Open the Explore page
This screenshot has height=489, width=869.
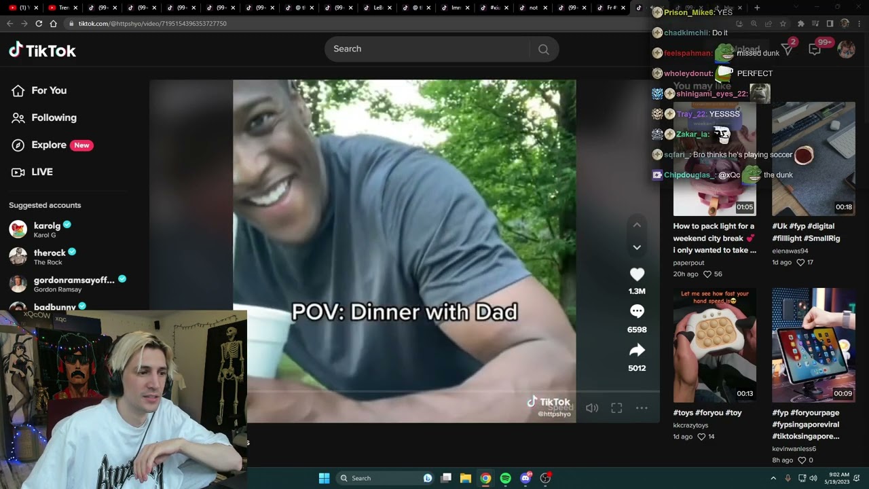pyautogui.click(x=52, y=145)
